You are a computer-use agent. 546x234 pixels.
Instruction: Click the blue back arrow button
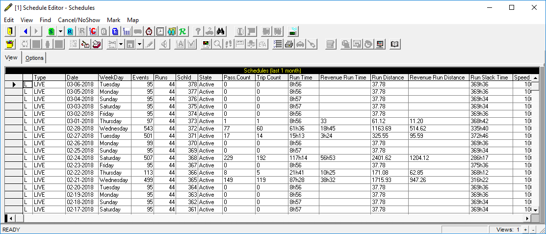click(x=26, y=31)
